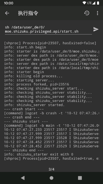Select the 'shizuku_server started.' log line

(34, 105)
